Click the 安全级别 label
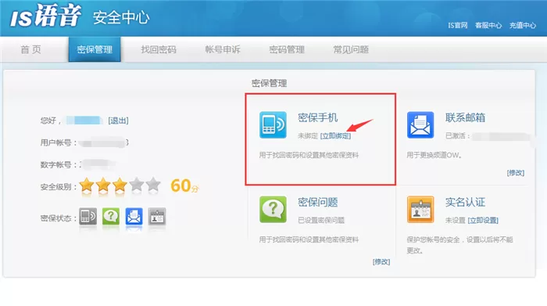 pyautogui.click(x=59, y=187)
